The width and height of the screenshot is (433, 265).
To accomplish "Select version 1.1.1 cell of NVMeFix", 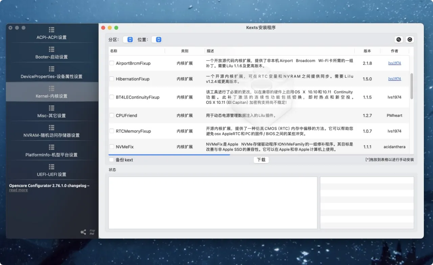I will click(367, 147).
